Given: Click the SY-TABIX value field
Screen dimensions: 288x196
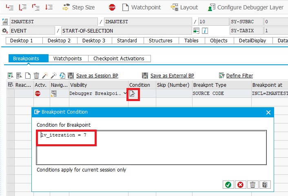Looking at the screenshot, I should (276, 31).
